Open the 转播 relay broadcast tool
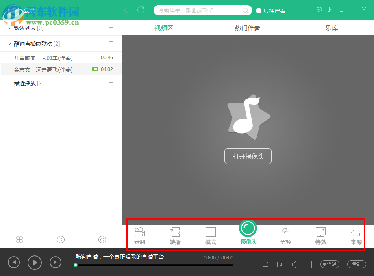This screenshot has height=276, width=374. [x=175, y=235]
